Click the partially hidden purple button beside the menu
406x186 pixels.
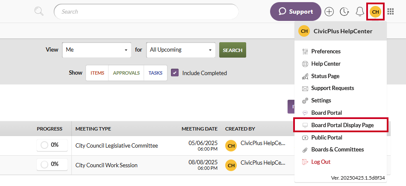pyautogui.click(x=291, y=107)
